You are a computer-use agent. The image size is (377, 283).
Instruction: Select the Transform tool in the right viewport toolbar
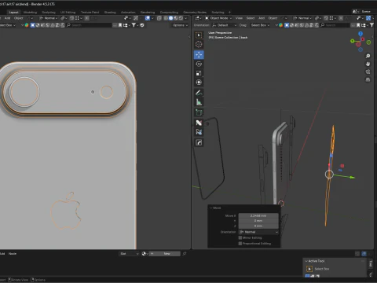point(199,83)
